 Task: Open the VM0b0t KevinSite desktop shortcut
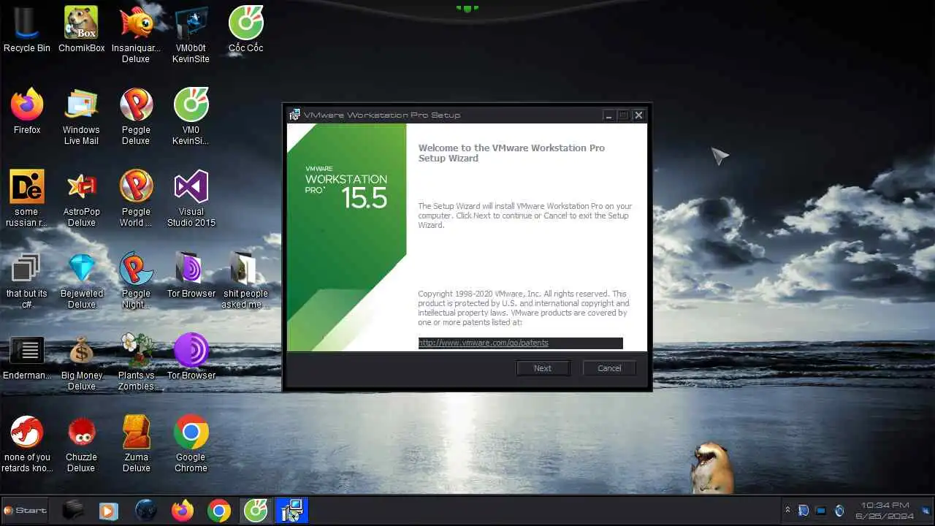click(191, 35)
